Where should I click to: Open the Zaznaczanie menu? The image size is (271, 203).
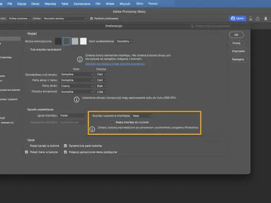pos(82,4)
